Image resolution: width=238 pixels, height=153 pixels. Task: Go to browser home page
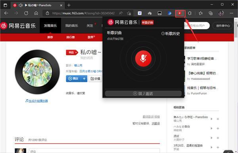pos(36,13)
